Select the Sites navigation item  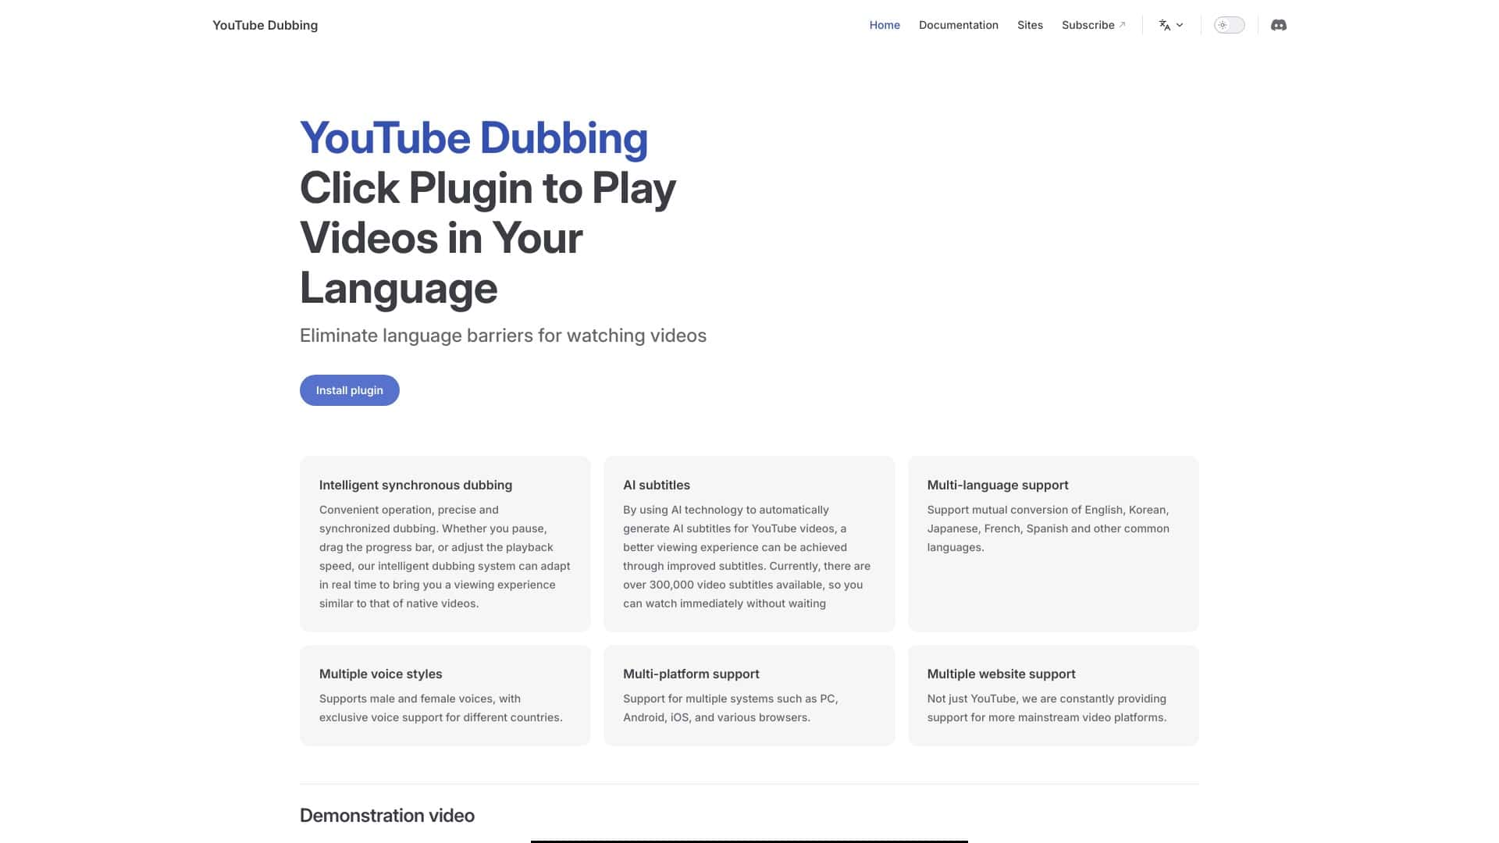coord(1030,24)
